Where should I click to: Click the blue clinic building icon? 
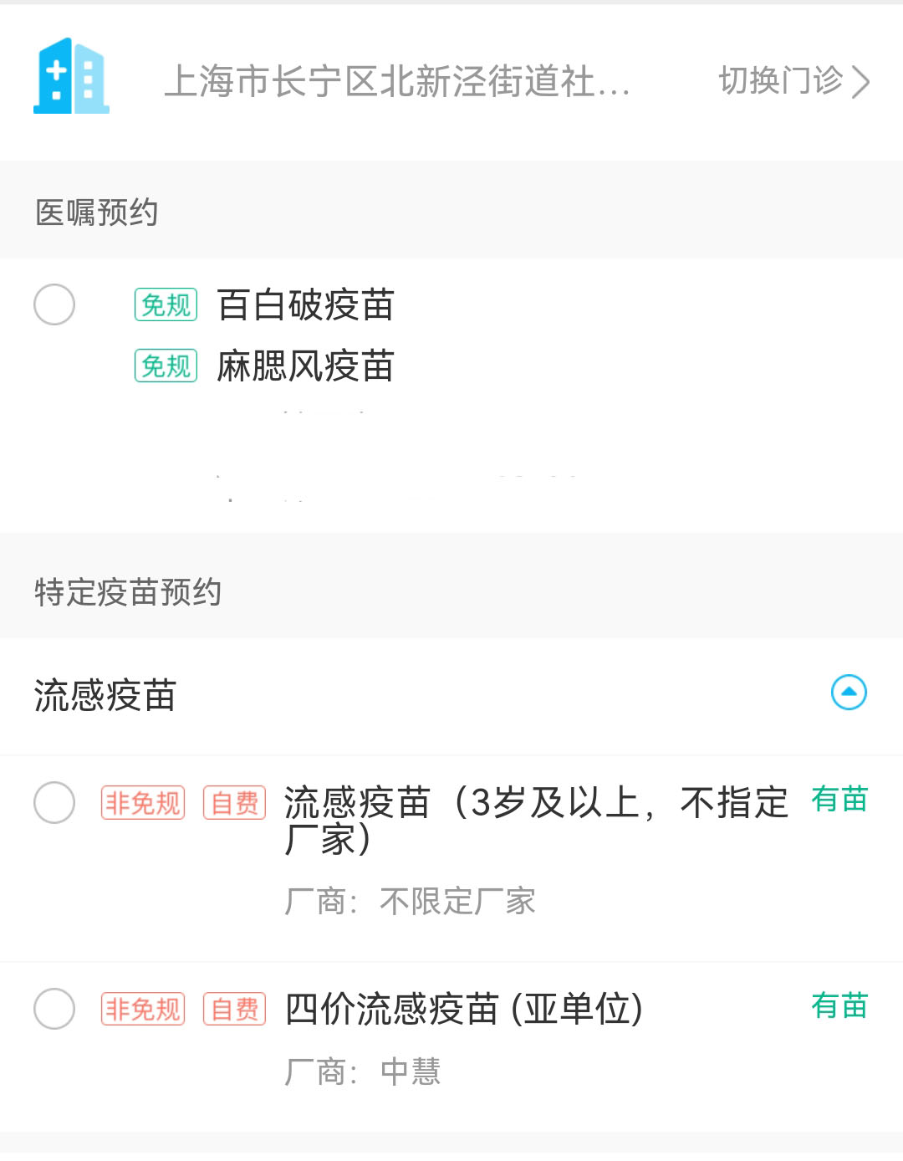click(71, 76)
